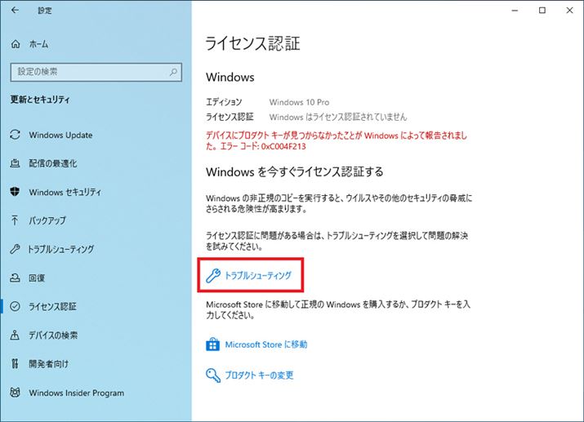Focus the 設定の検索 search box
Image resolution: width=584 pixels, height=422 pixels.
96,72
